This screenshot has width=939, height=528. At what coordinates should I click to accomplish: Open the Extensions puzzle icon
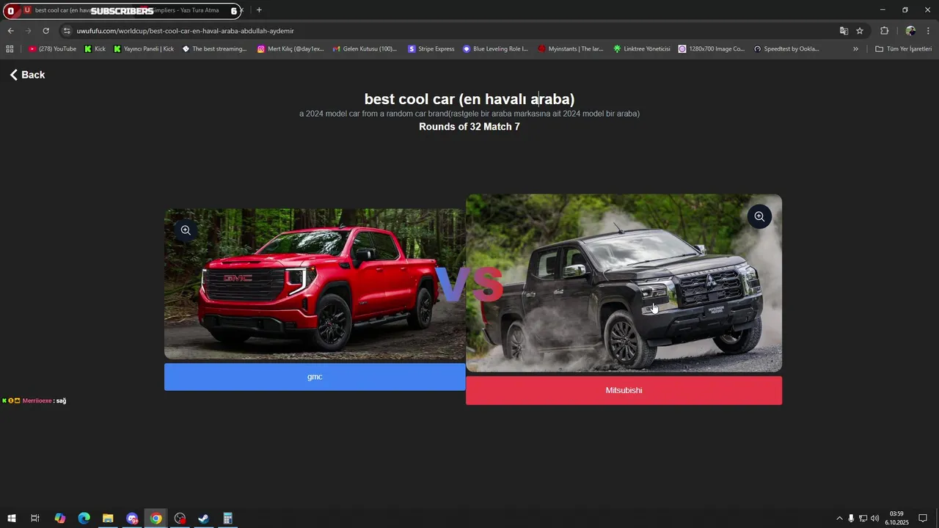pyautogui.click(x=884, y=31)
